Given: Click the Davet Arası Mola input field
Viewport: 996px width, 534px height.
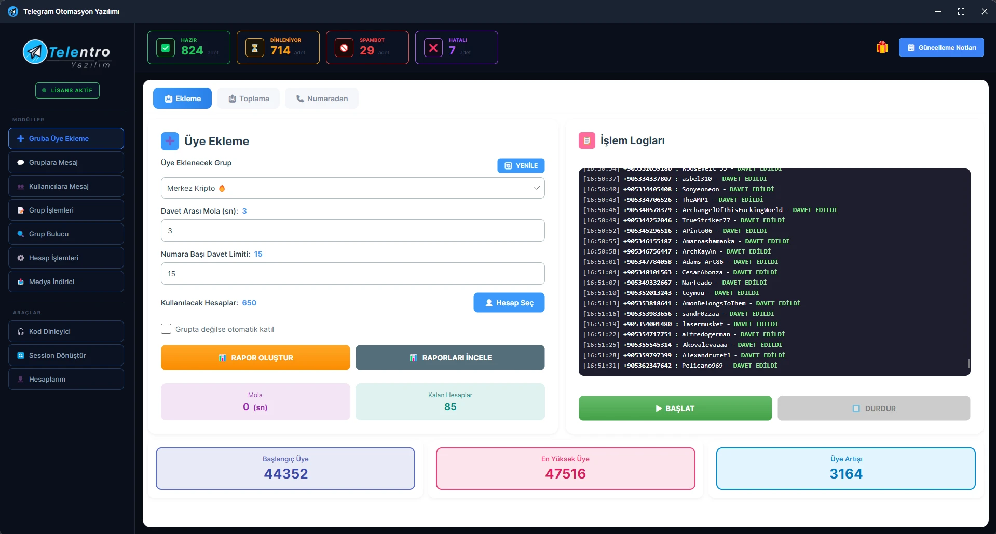Looking at the screenshot, I should [352, 231].
